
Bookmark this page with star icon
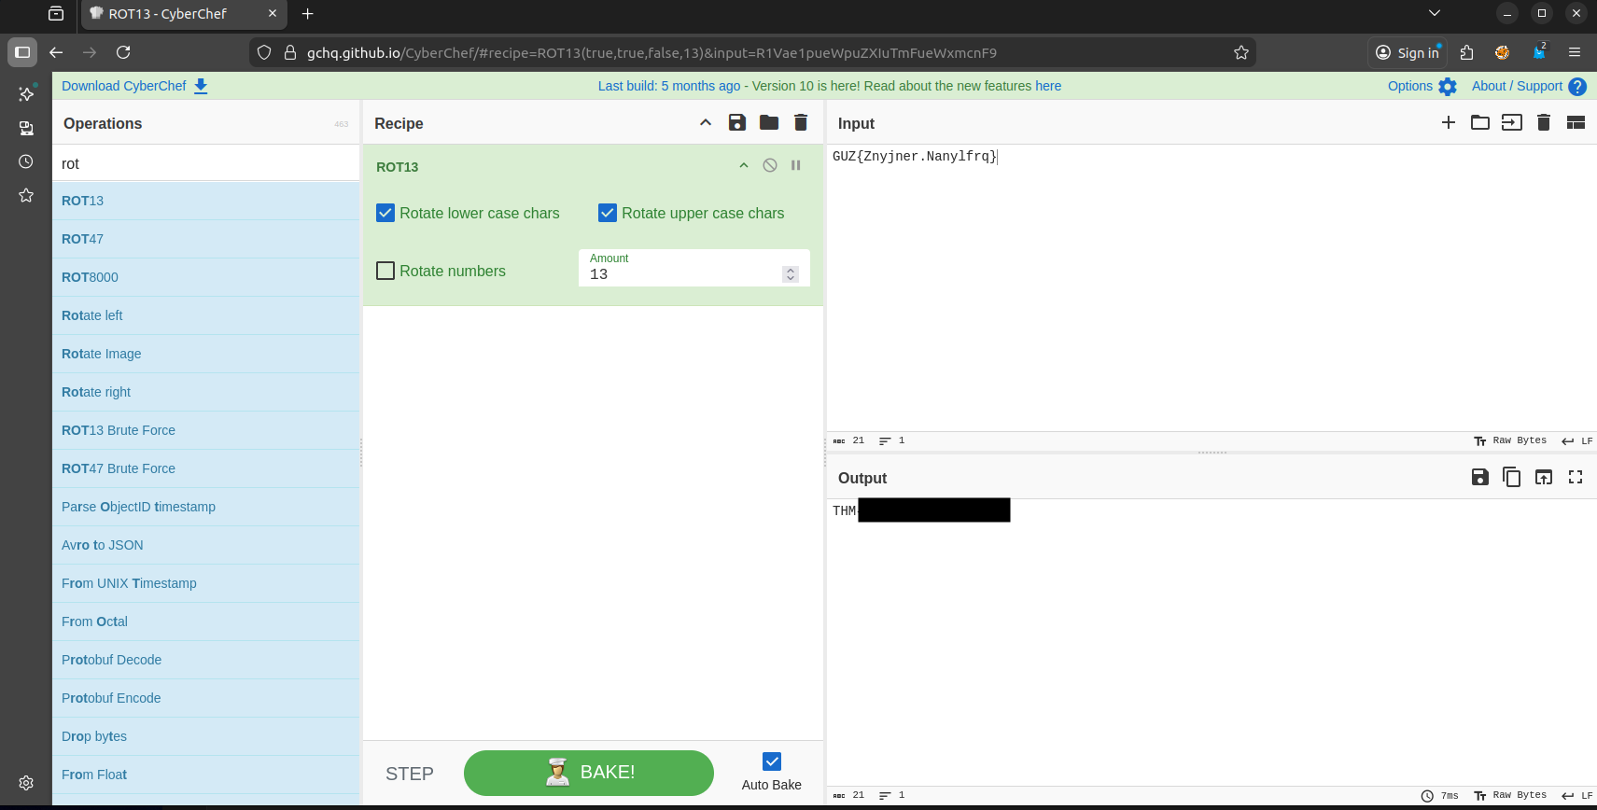pos(1241,52)
